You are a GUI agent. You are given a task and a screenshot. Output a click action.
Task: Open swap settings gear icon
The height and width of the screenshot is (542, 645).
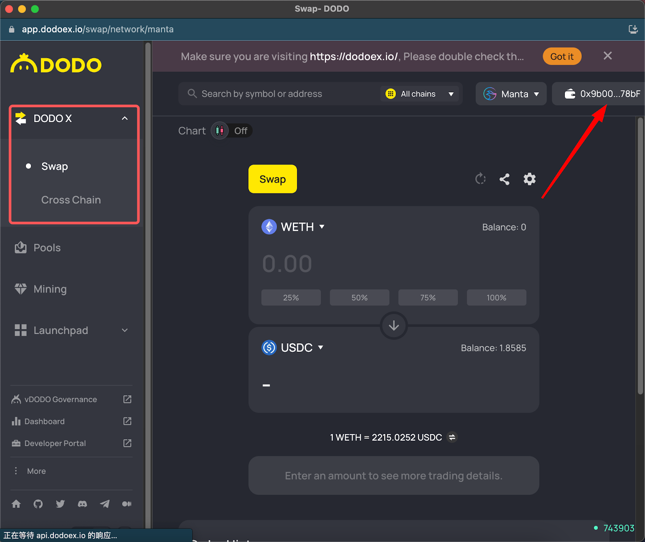529,179
